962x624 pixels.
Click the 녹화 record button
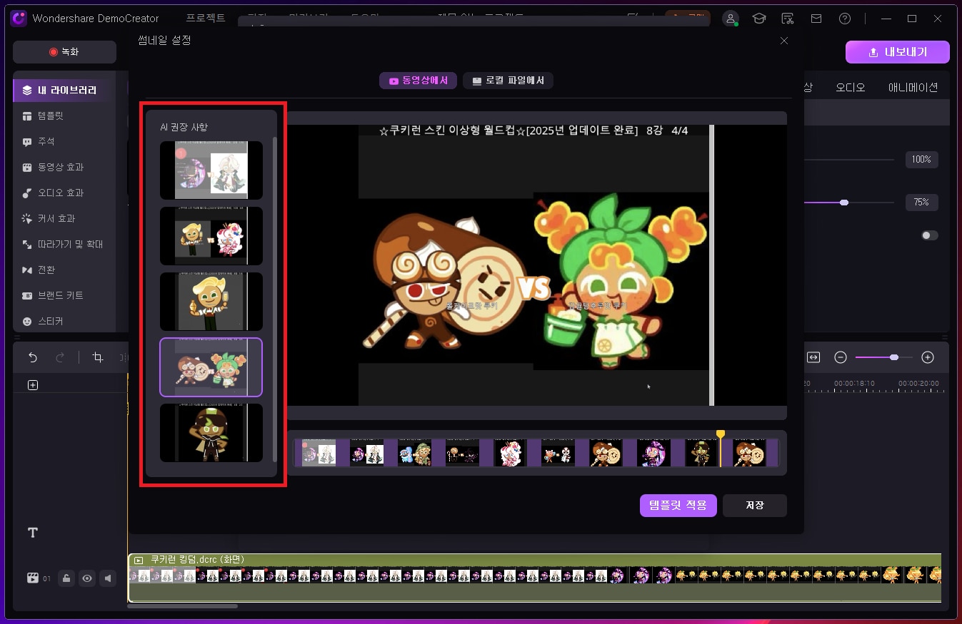tap(64, 52)
